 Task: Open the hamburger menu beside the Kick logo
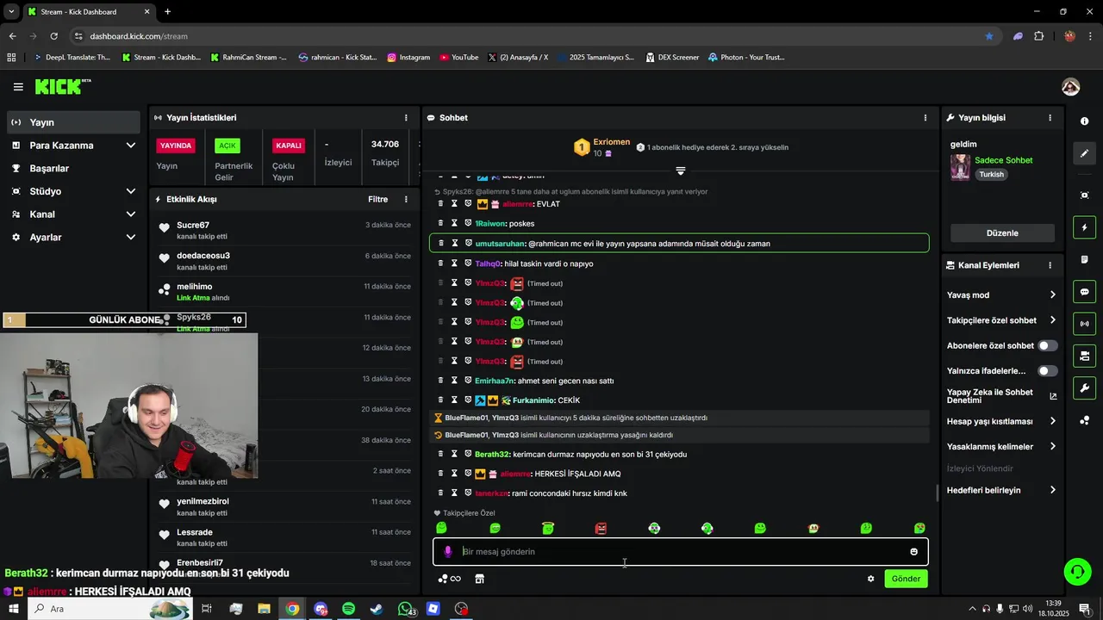18,87
